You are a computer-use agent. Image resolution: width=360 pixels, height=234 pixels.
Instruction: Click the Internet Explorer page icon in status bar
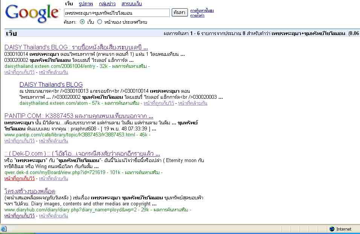coord(3,229)
